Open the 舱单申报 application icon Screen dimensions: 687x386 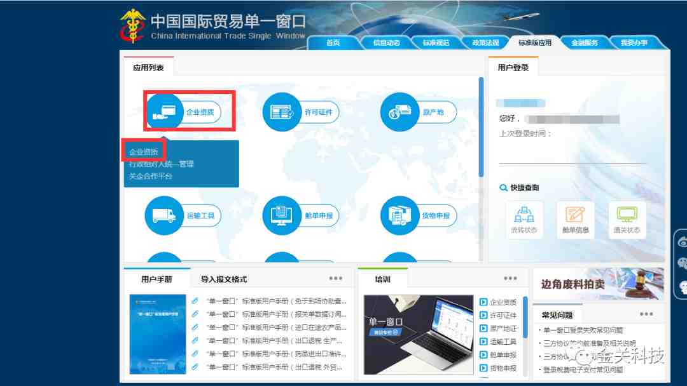(x=281, y=216)
